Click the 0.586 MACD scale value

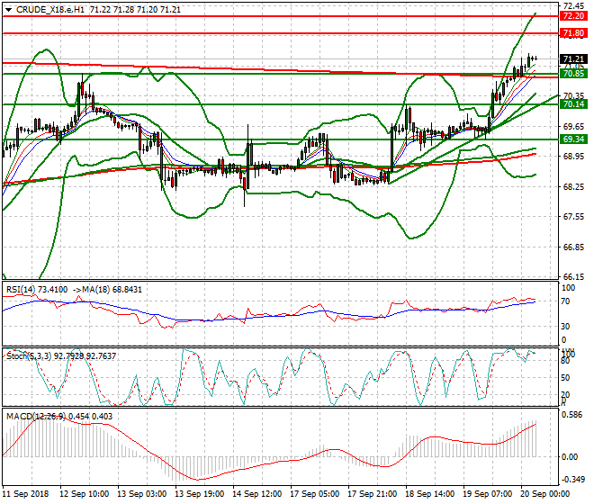(x=572, y=415)
